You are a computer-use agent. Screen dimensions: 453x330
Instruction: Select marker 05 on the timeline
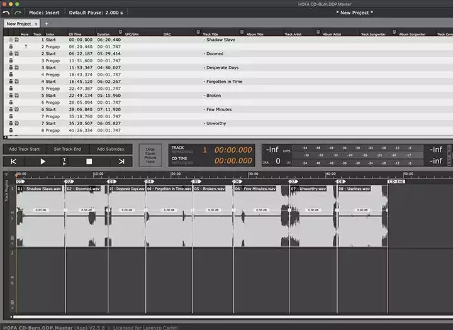coord(196,181)
